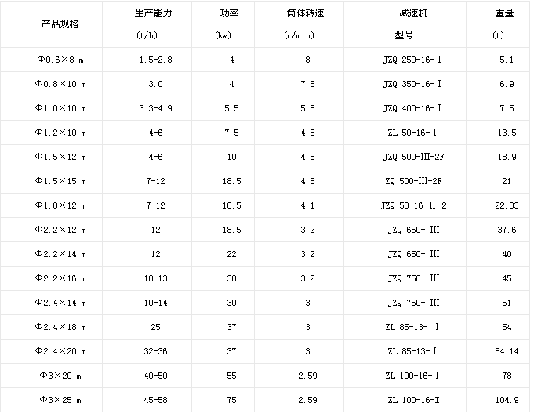Click the 筒体转速 column header
Viewport: 534px width, 414px height.
tap(308, 14)
